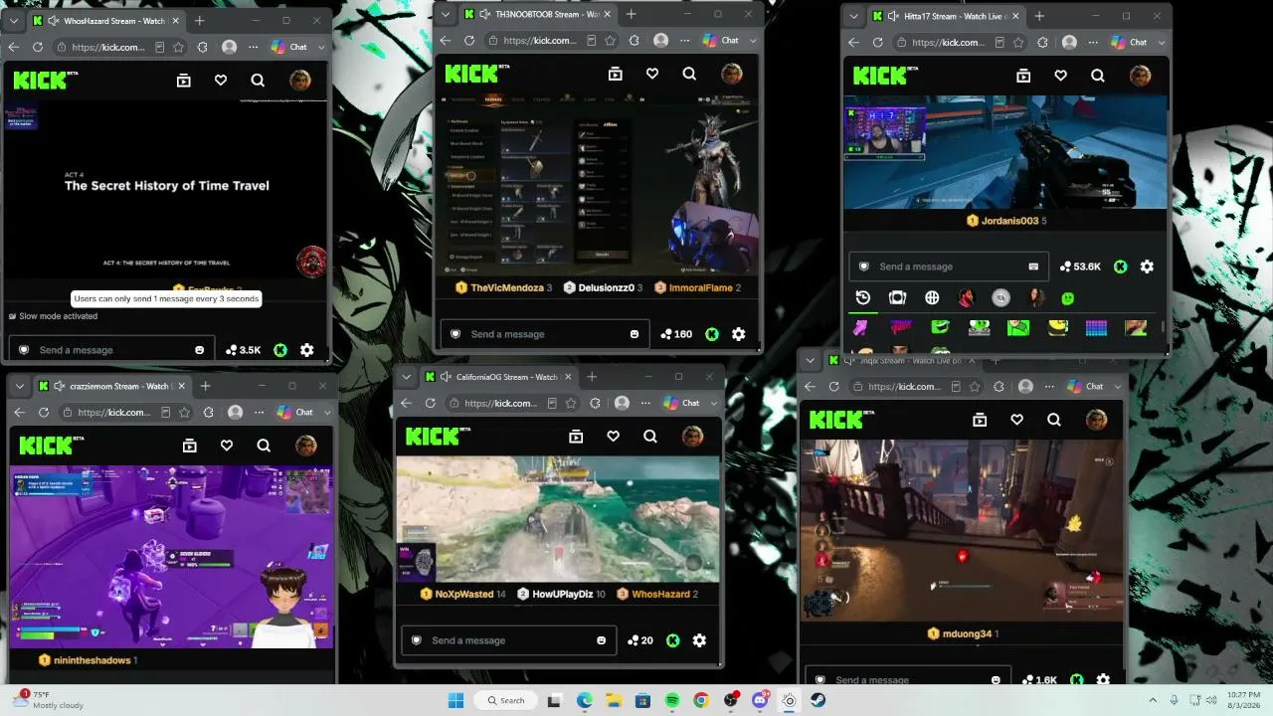Go back in crazziemom browser window

[19, 412]
